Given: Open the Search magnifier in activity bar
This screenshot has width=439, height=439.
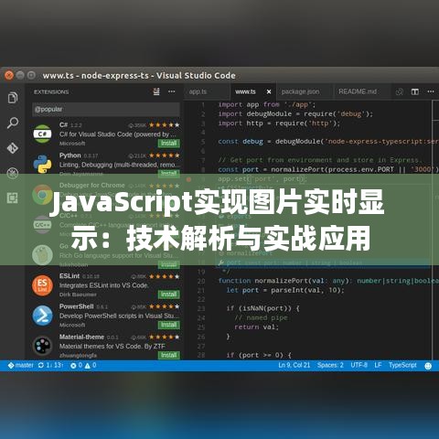Looking at the screenshot, I should pos(13,123).
